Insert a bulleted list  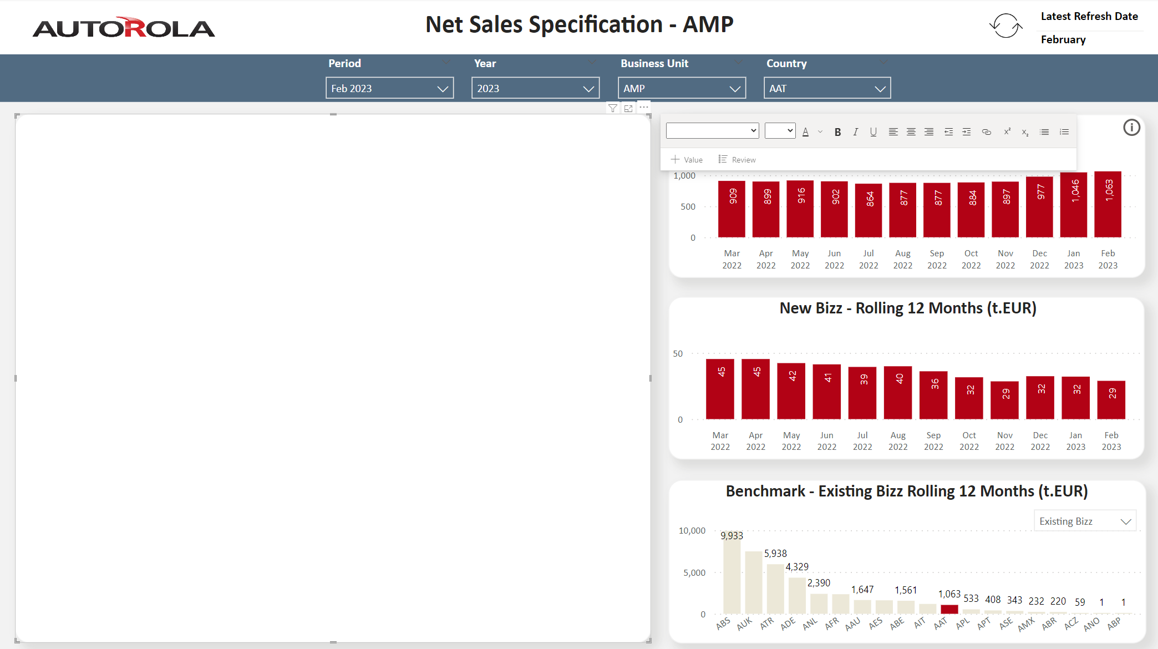[1044, 132]
